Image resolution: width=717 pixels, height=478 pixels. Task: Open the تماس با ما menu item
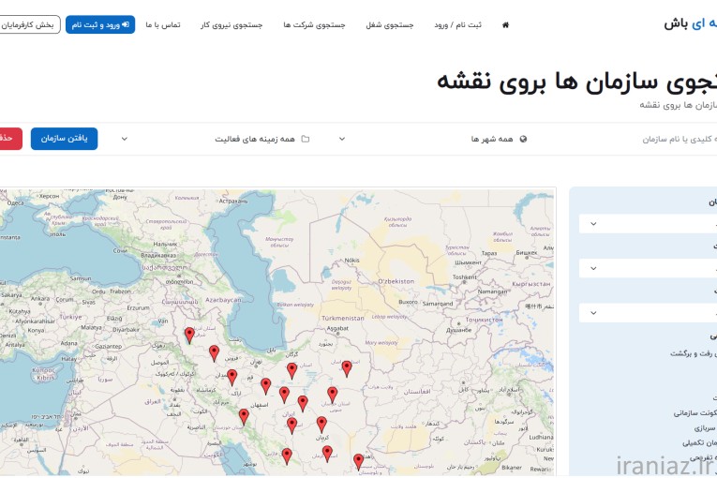(163, 24)
